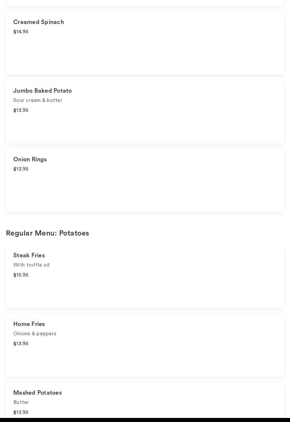
Task: Choose the Steak Fries item title
Action: click(29, 255)
